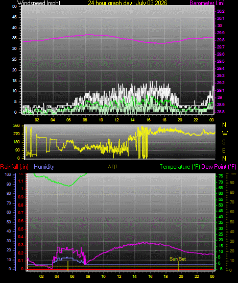This screenshot has width=238, height=283.
Task: Click the 'Sun Set' label in the lower chart
Action: [x=178, y=259]
